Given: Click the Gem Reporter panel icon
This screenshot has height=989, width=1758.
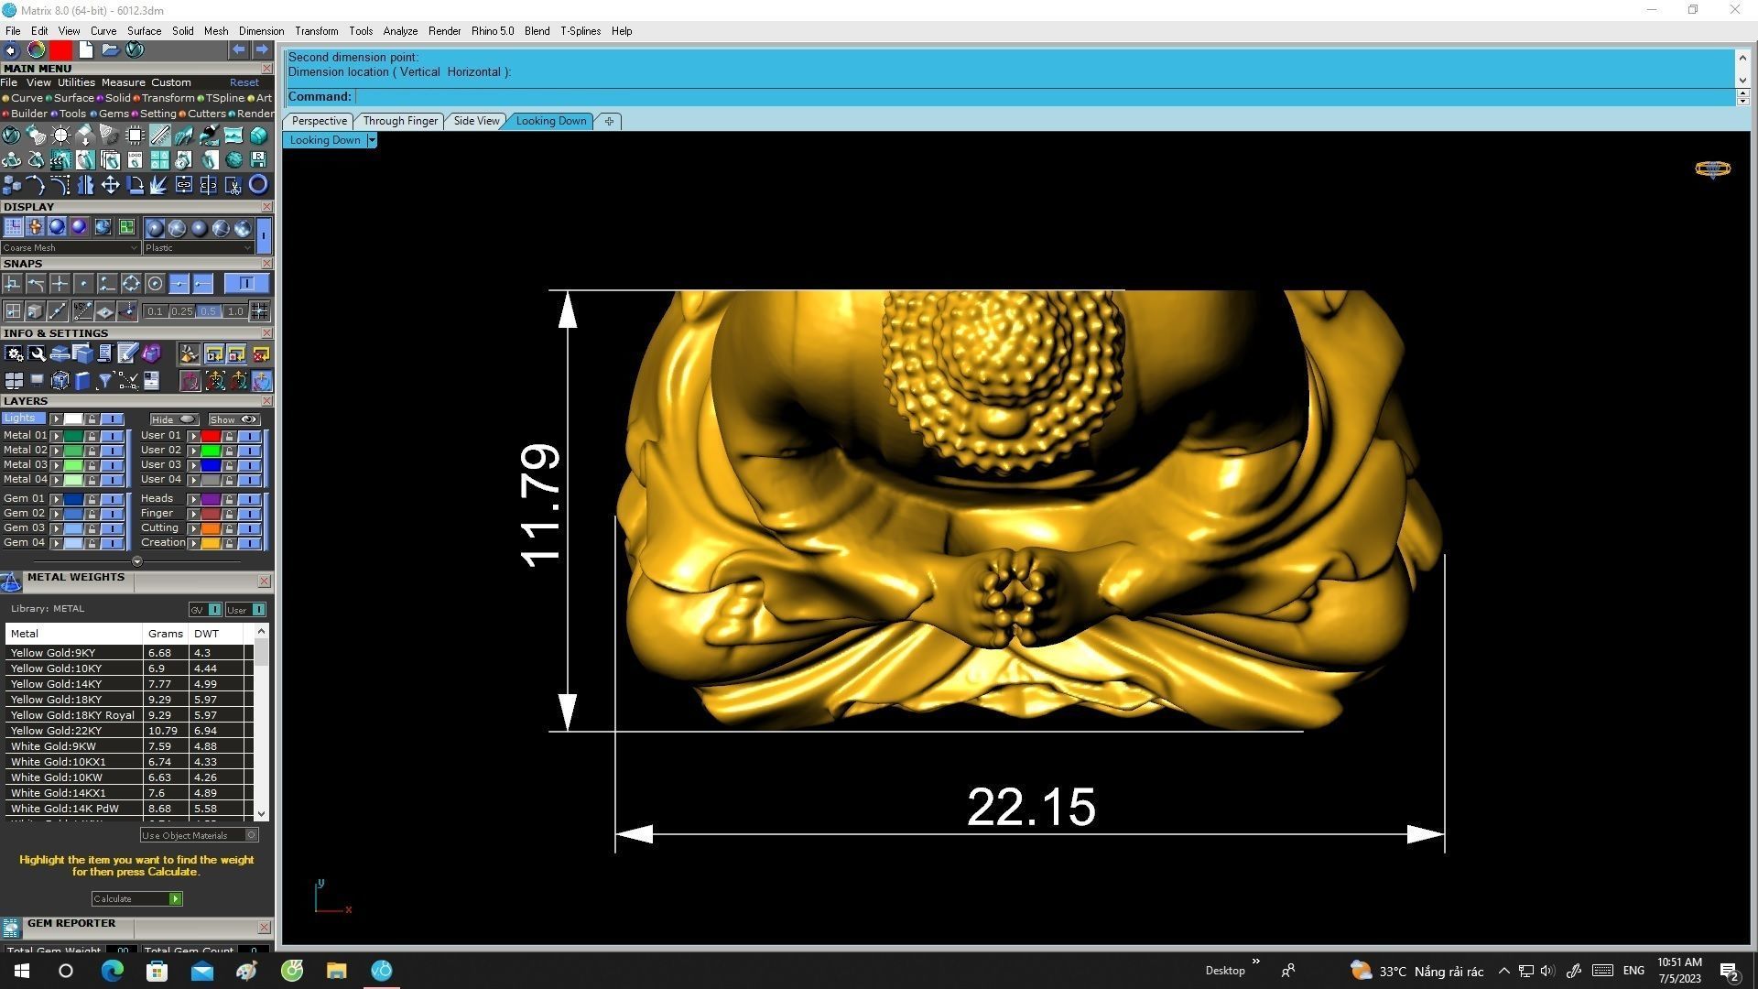Looking at the screenshot, I should click(11, 928).
